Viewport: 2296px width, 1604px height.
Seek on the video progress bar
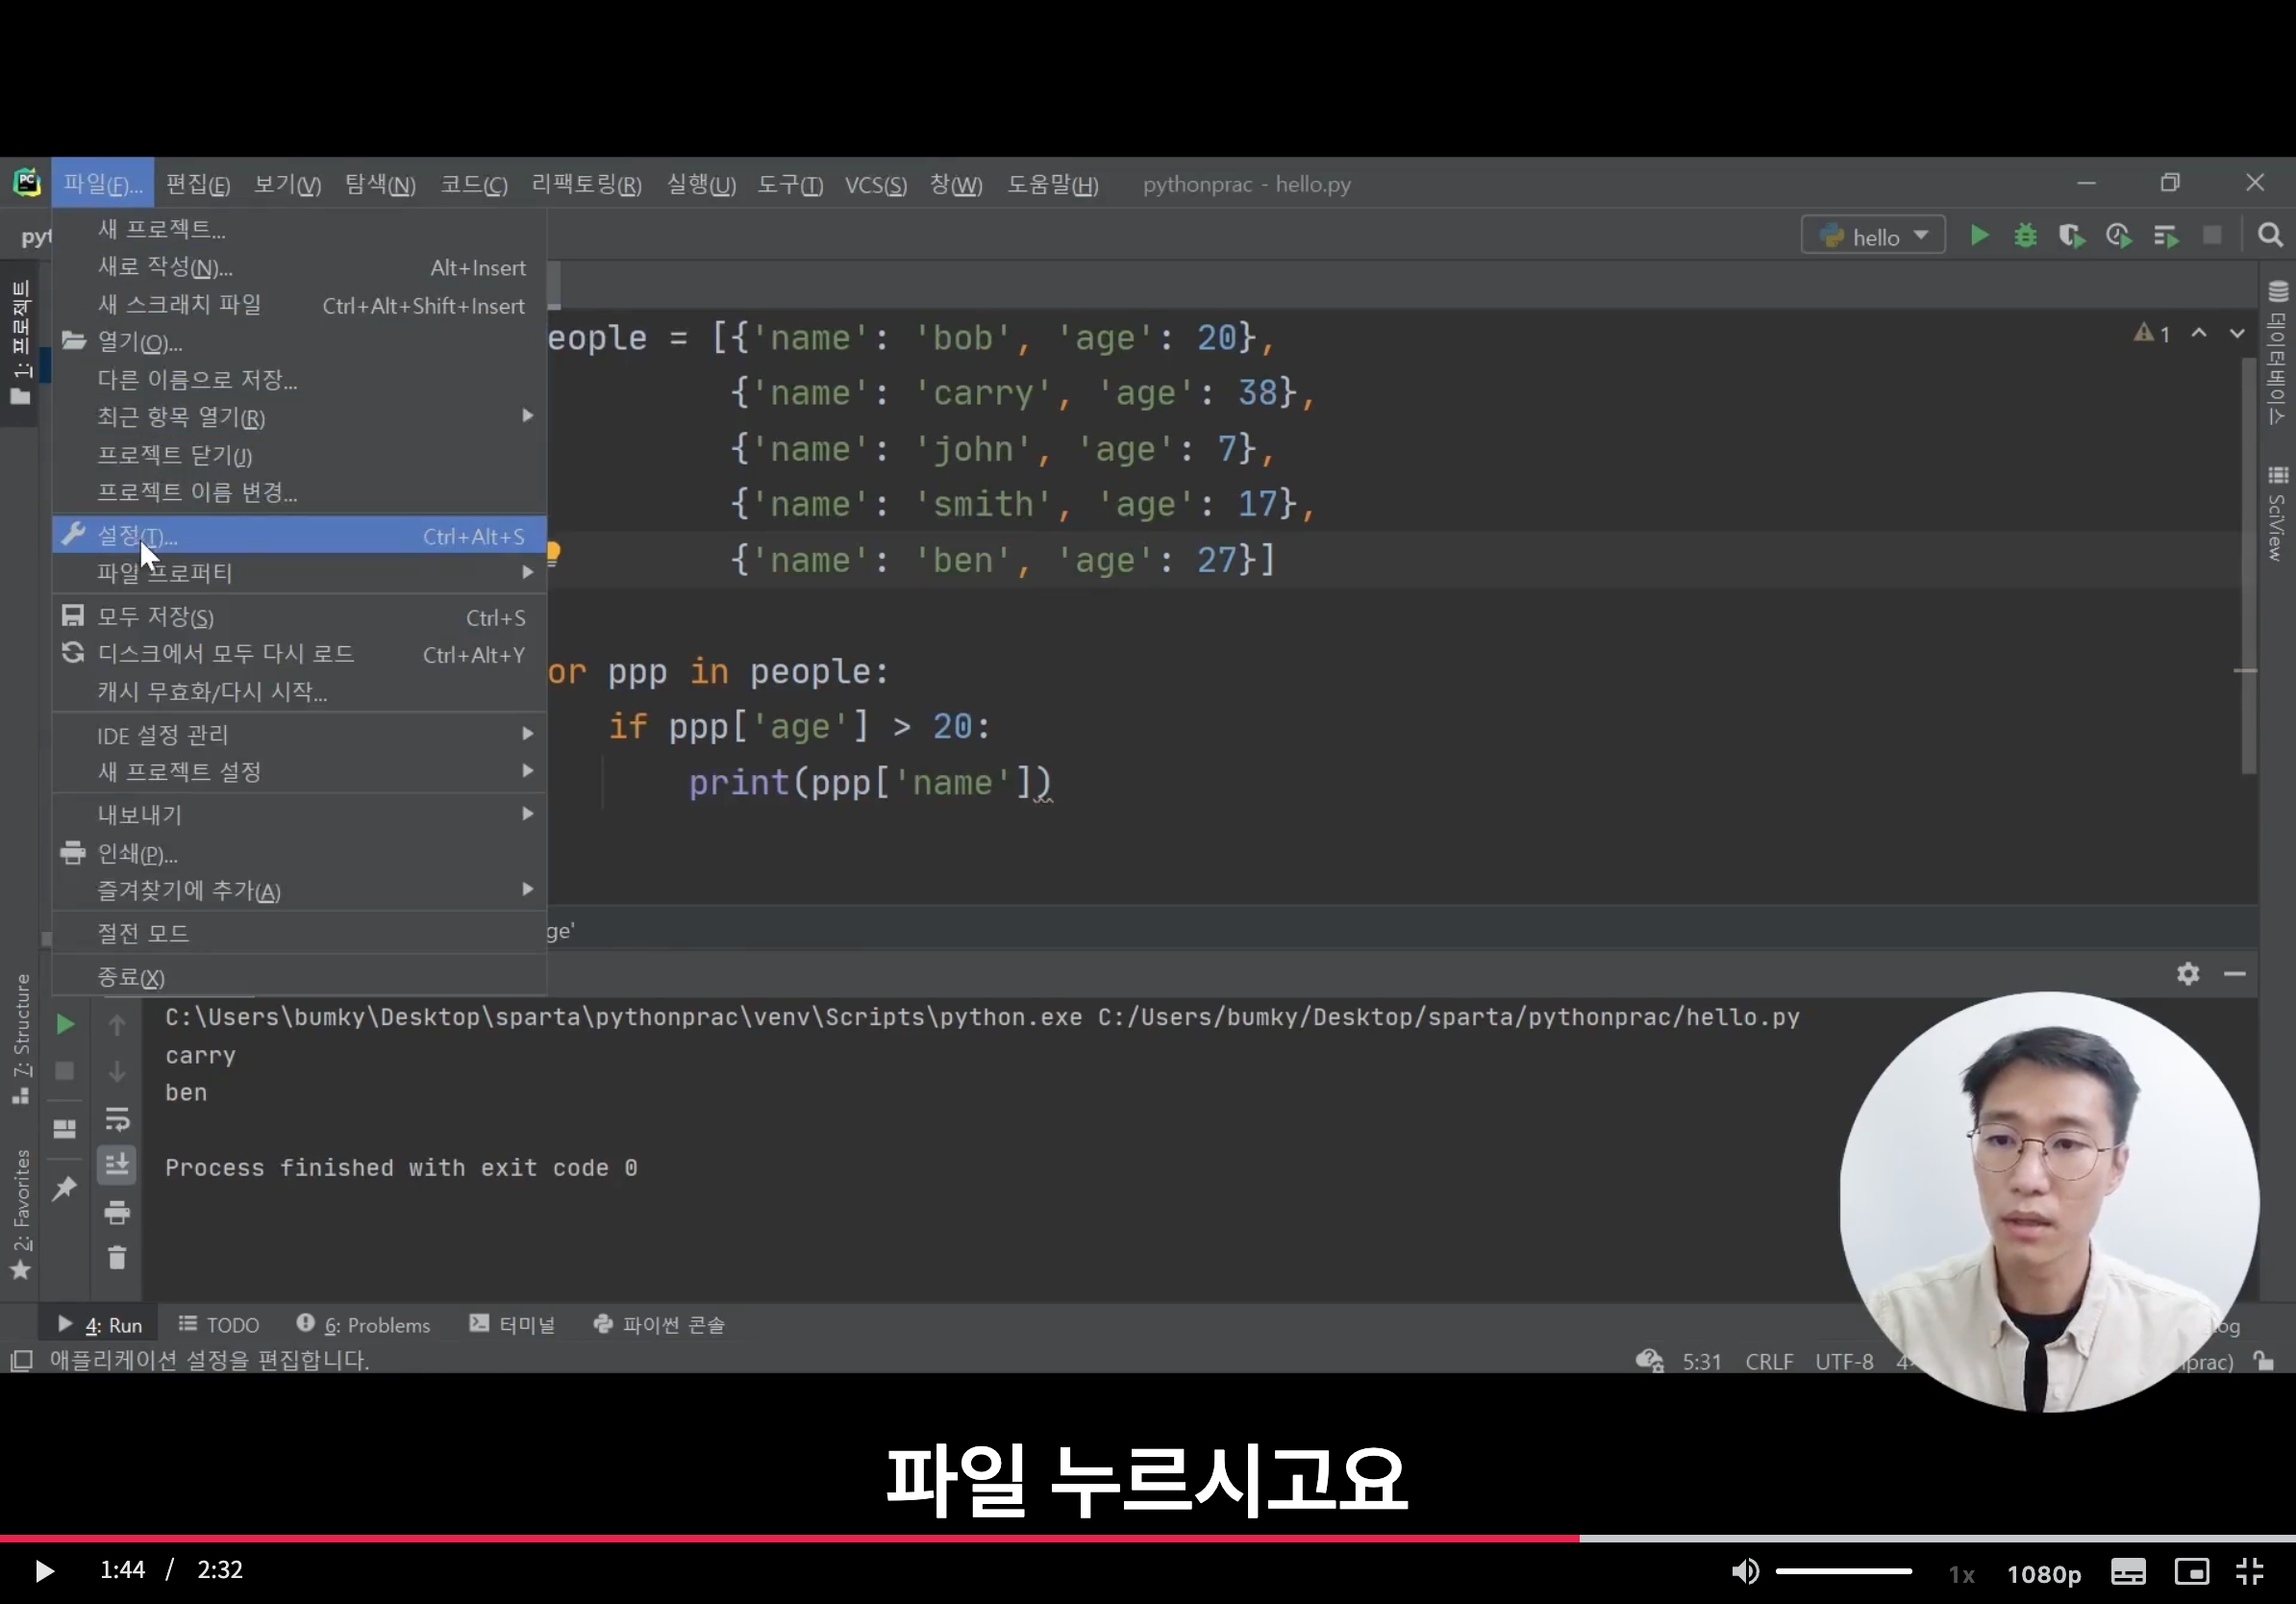pyautogui.click(x=1148, y=1538)
